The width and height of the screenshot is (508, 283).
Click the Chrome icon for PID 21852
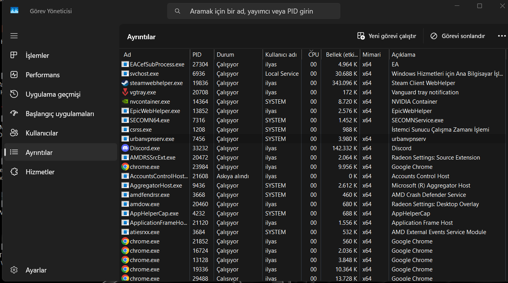pos(125,241)
